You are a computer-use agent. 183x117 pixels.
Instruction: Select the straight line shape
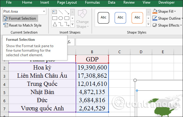61,12
